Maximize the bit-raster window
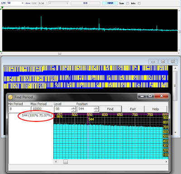This screenshot has height=174, width=181. pyautogui.click(x=163, y=62)
